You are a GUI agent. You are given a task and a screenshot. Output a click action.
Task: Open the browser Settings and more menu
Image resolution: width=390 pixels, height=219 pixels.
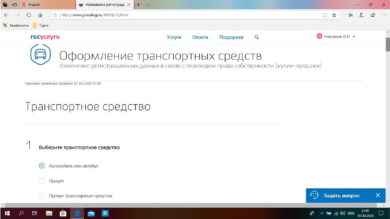point(384,15)
